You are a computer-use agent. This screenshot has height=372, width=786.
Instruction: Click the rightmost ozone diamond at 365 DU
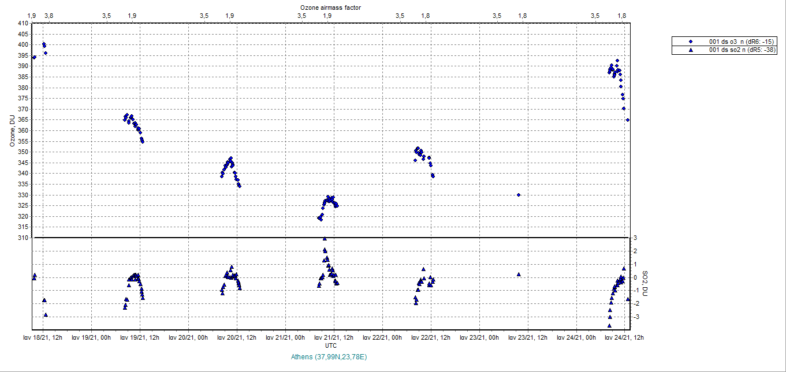(628, 120)
